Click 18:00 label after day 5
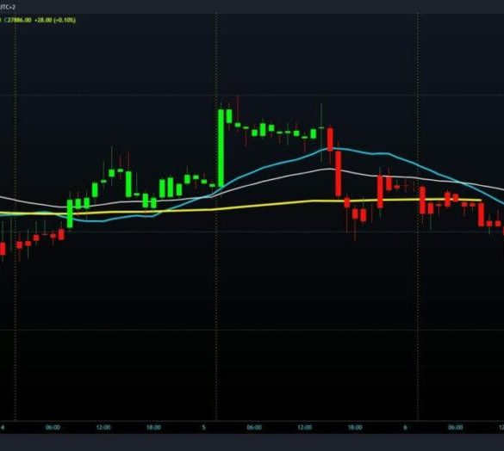This screenshot has height=451, width=504. (355, 427)
